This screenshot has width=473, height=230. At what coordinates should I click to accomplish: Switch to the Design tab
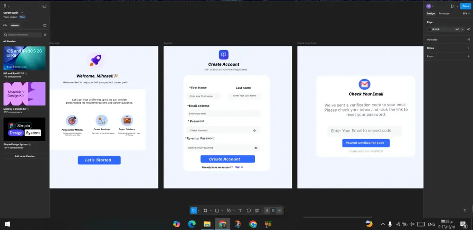pyautogui.click(x=431, y=14)
